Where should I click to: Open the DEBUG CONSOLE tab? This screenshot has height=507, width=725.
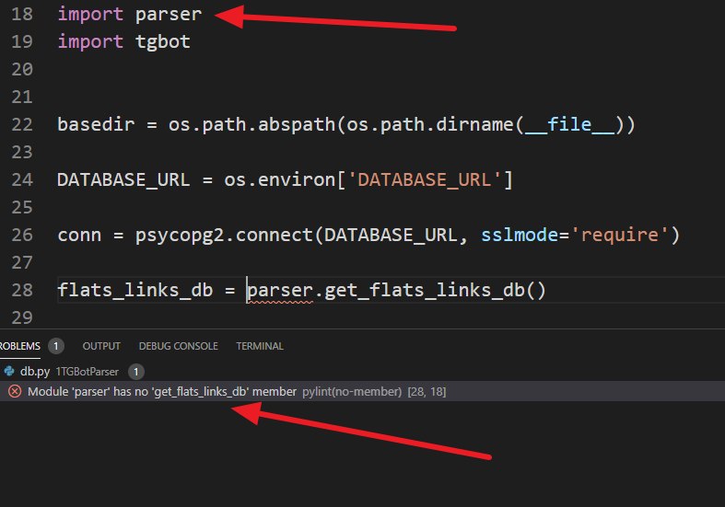coord(178,346)
